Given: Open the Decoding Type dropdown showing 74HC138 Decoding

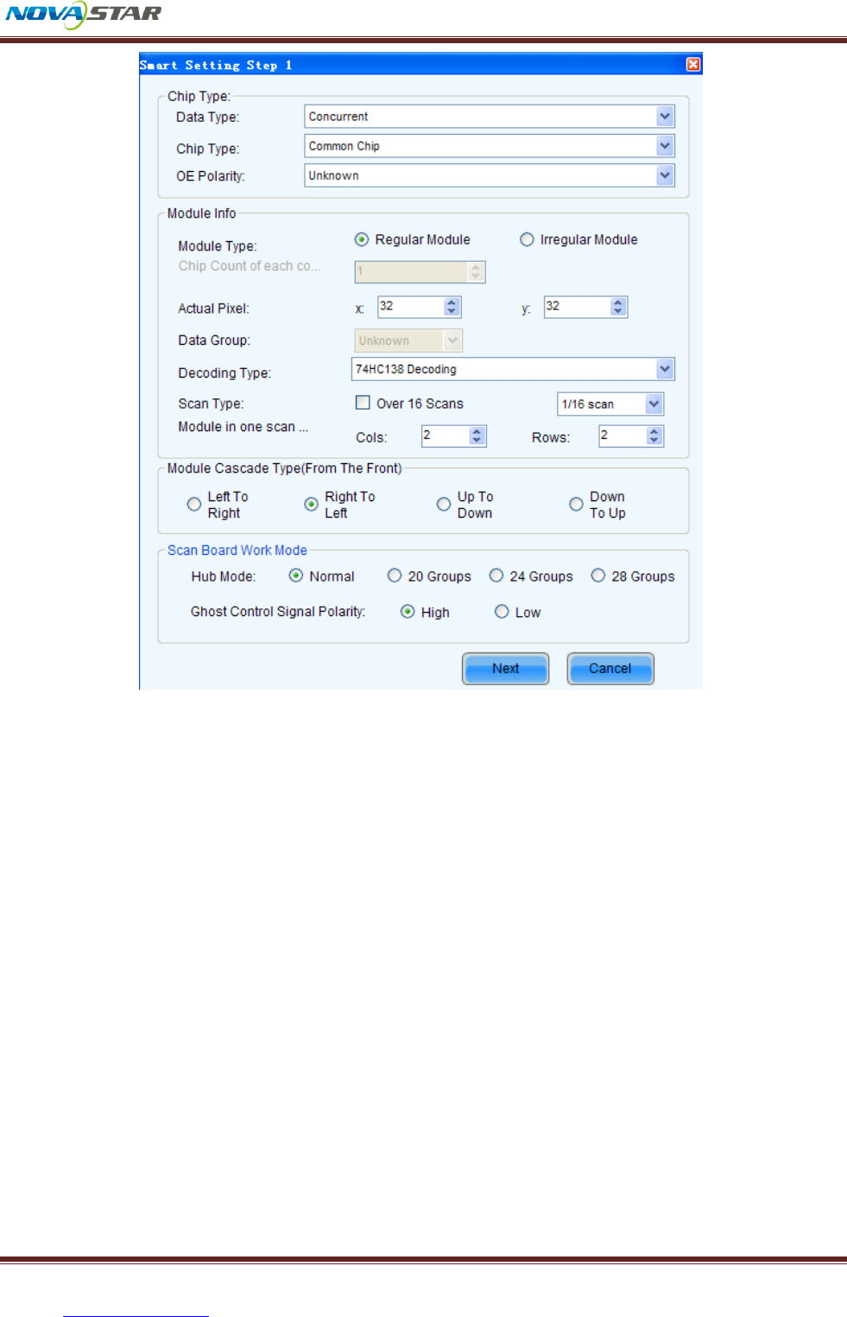Looking at the screenshot, I should coord(513,369).
